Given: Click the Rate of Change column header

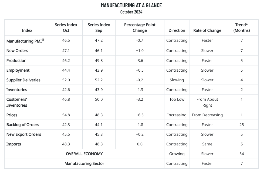Looking at the screenshot, I should [x=207, y=30].
